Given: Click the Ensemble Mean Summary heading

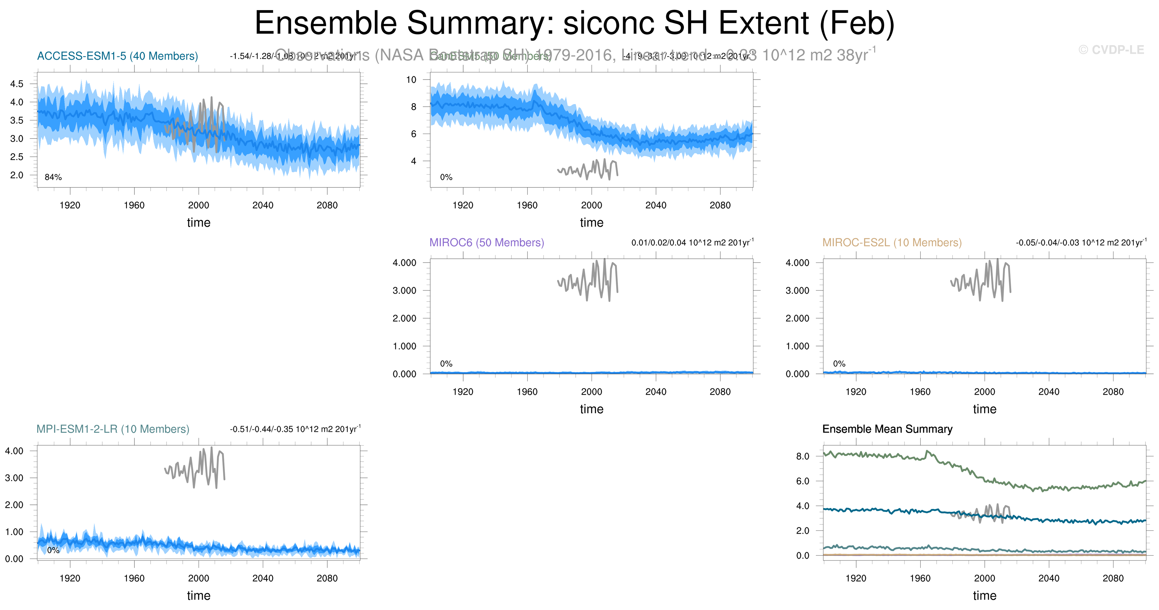Looking at the screenshot, I should click(887, 429).
